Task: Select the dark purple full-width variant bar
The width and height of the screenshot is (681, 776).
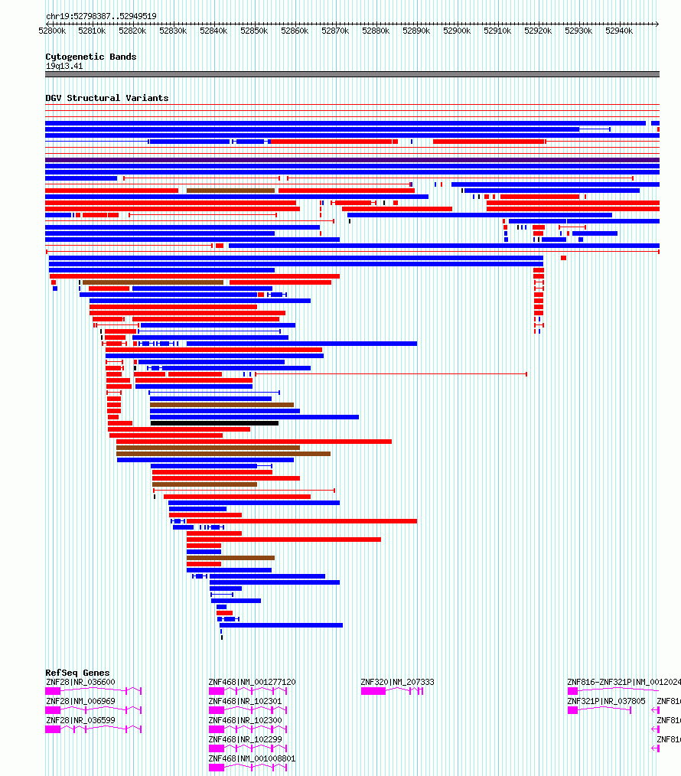Action: click(x=353, y=160)
